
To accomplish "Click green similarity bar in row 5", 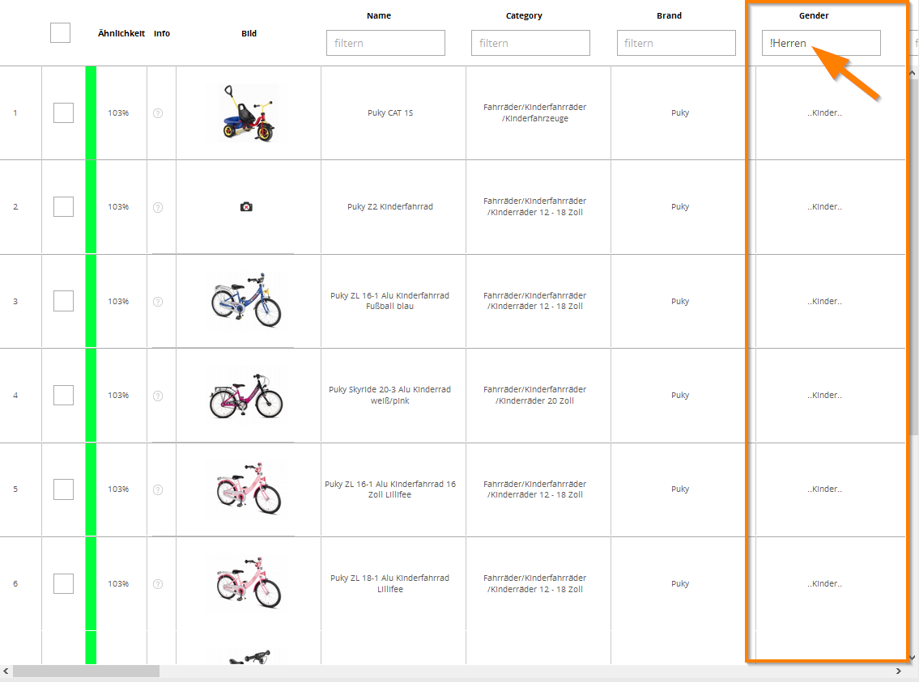I will coord(91,489).
